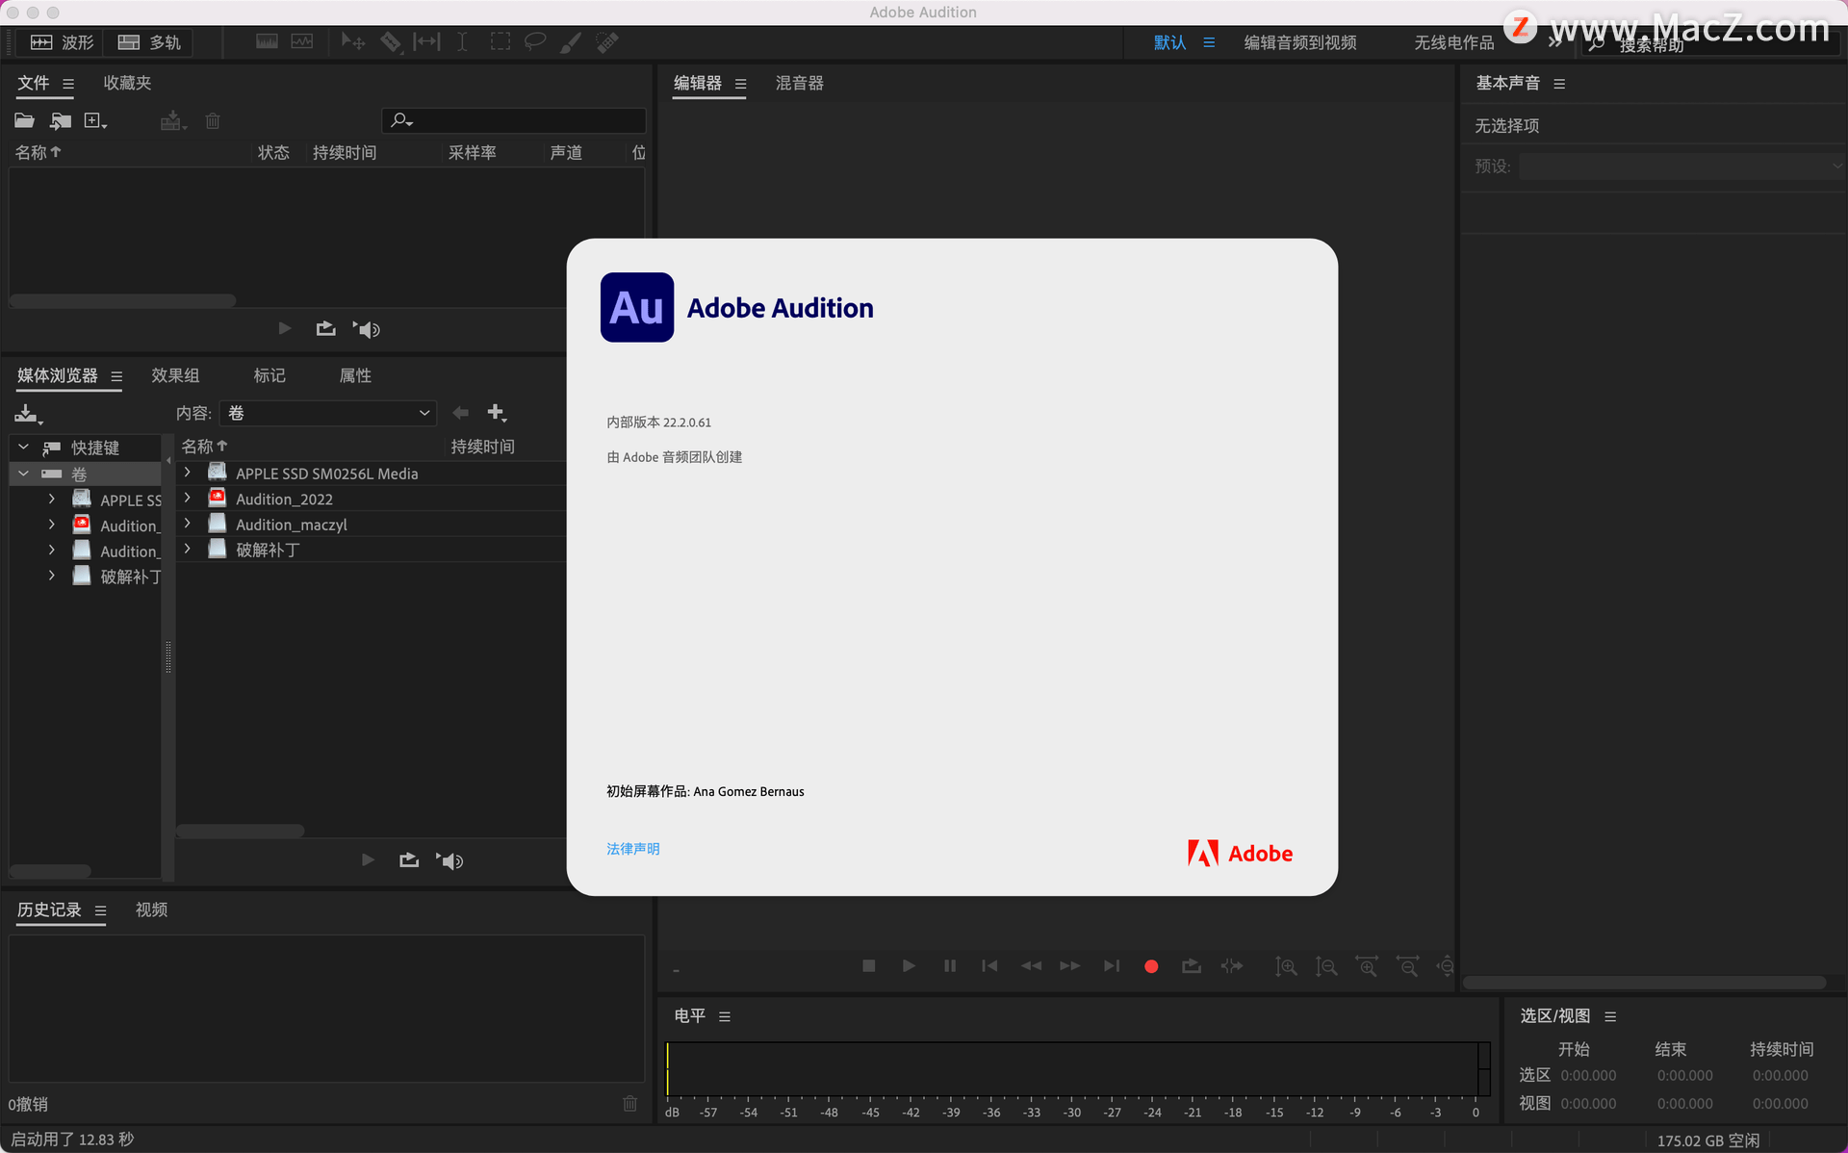Viewport: 1848px width, 1153px height.
Task: Click Media Browser preview play button
Action: (x=368, y=859)
